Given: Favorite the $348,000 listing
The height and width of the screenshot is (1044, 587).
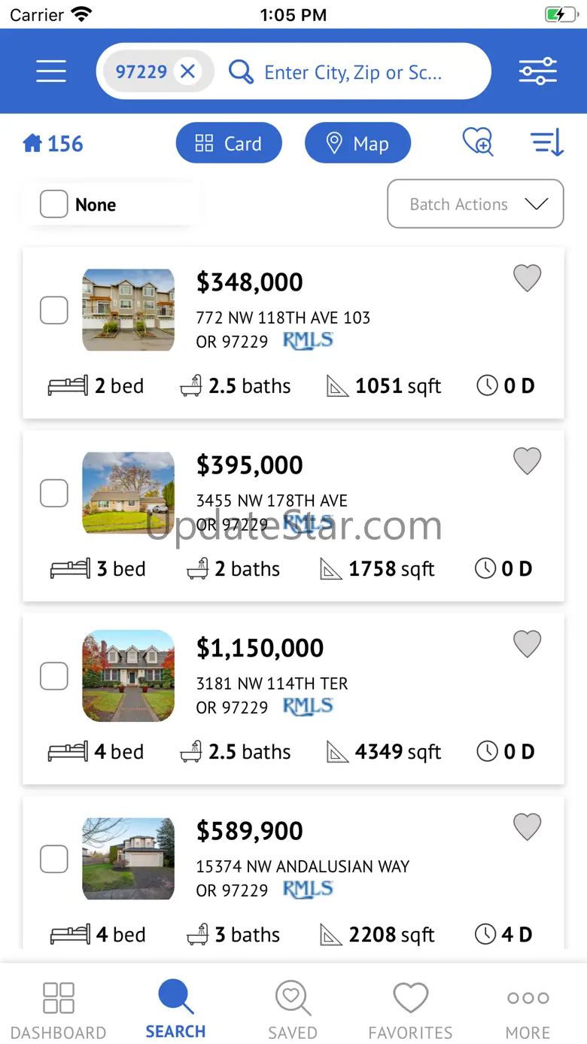Looking at the screenshot, I should [x=527, y=279].
